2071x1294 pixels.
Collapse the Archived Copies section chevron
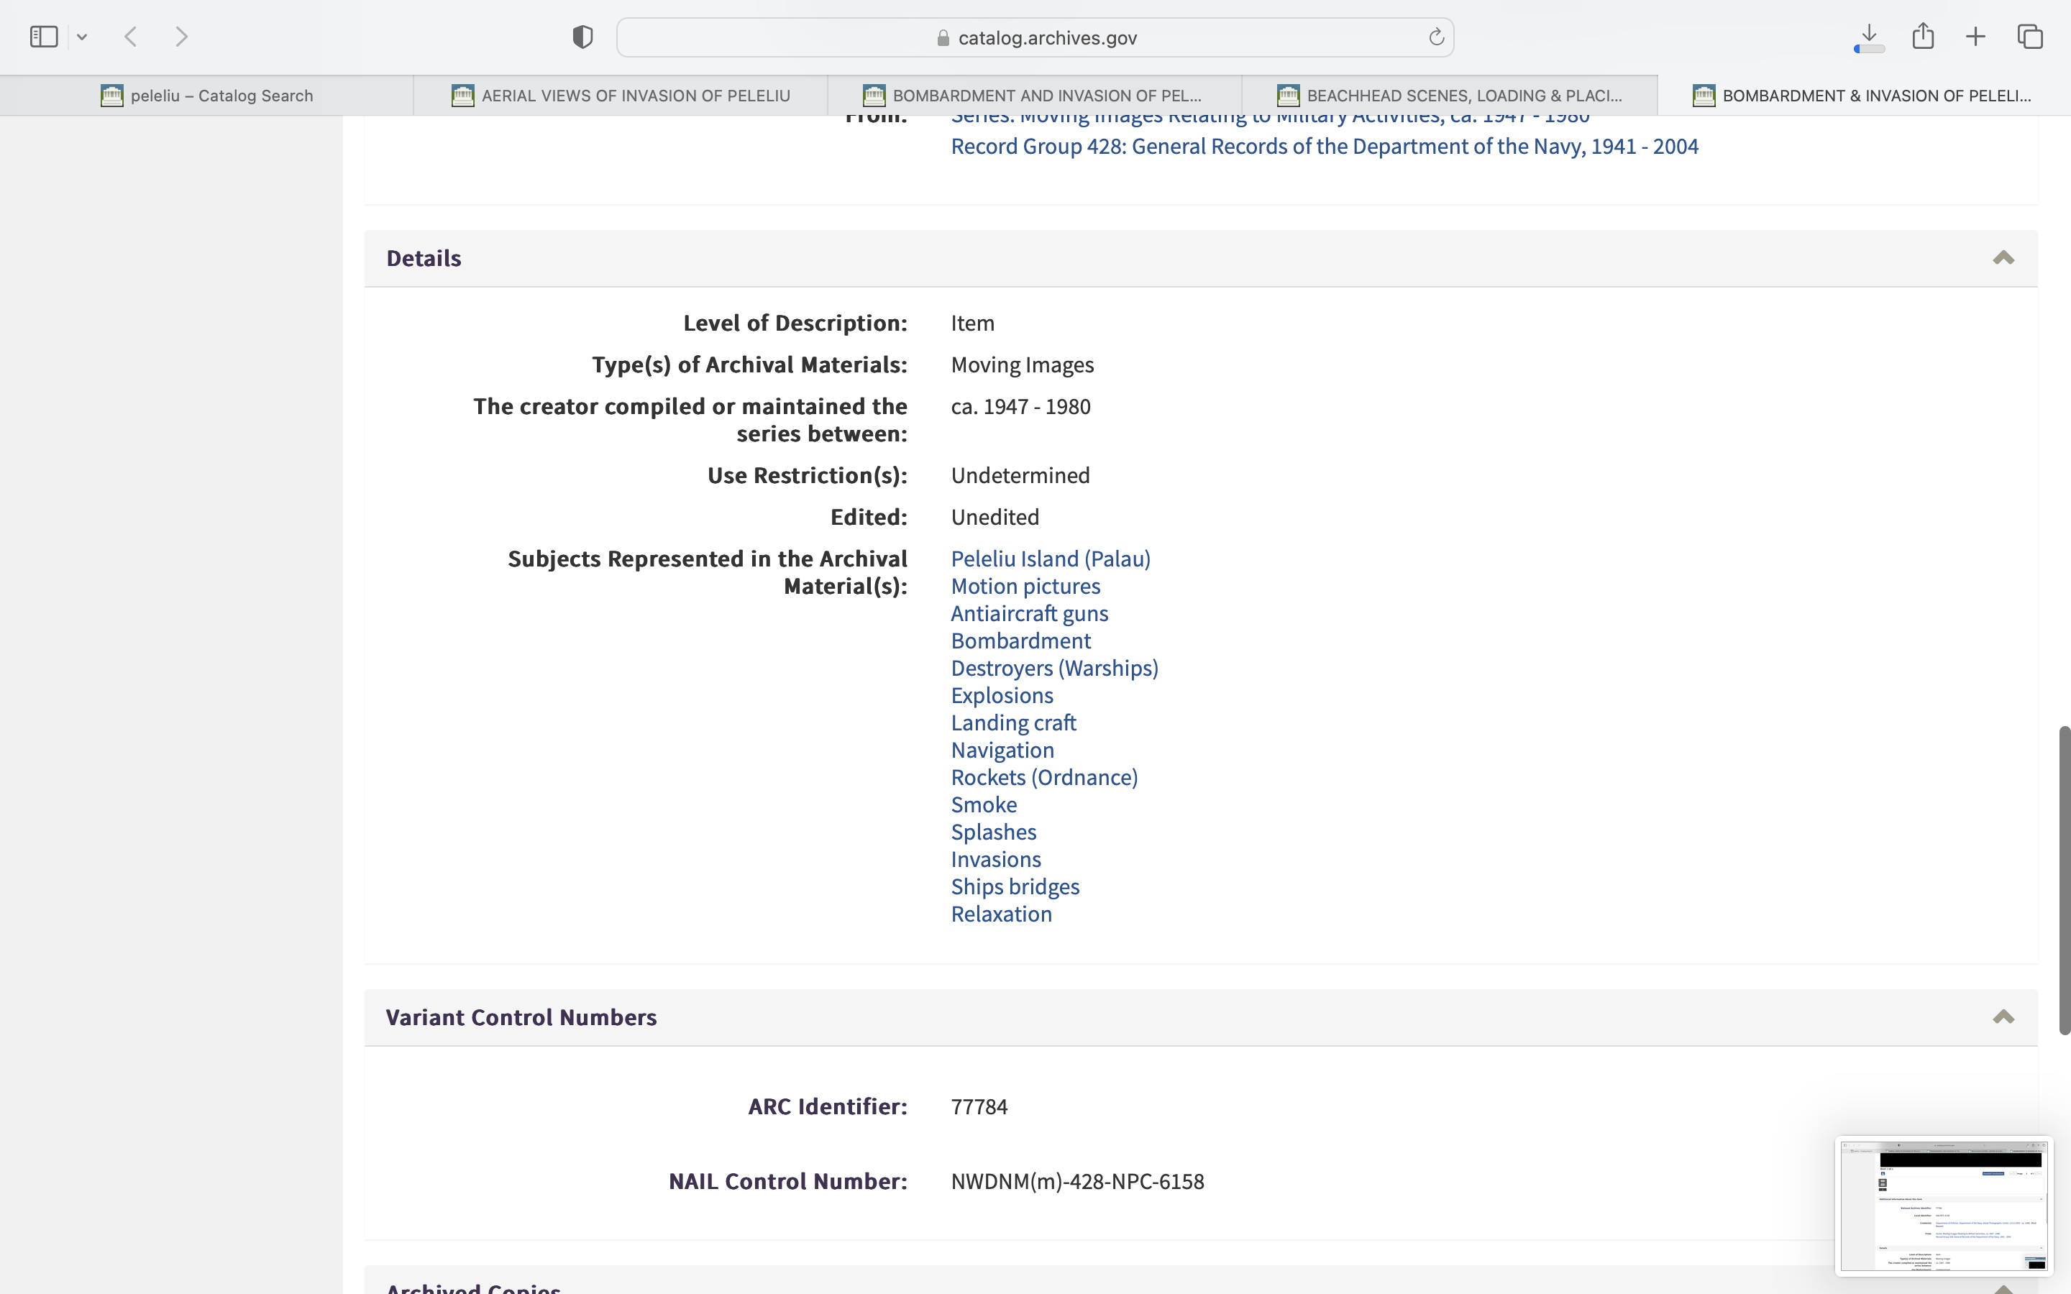pos(2003,1288)
